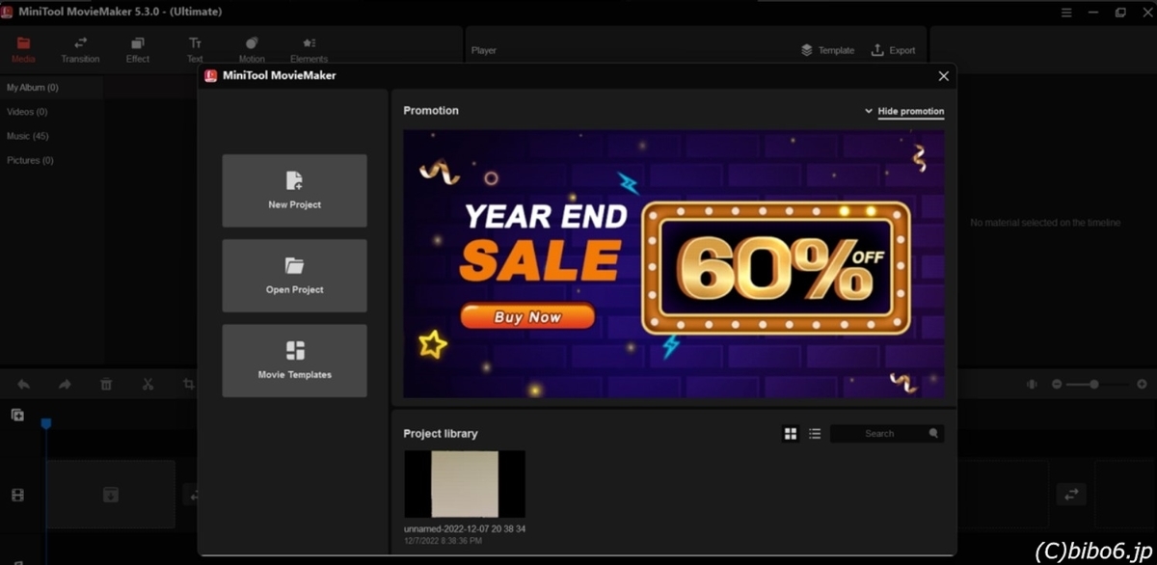Open the Elements tab in main window
The image size is (1157, 565).
(x=309, y=50)
